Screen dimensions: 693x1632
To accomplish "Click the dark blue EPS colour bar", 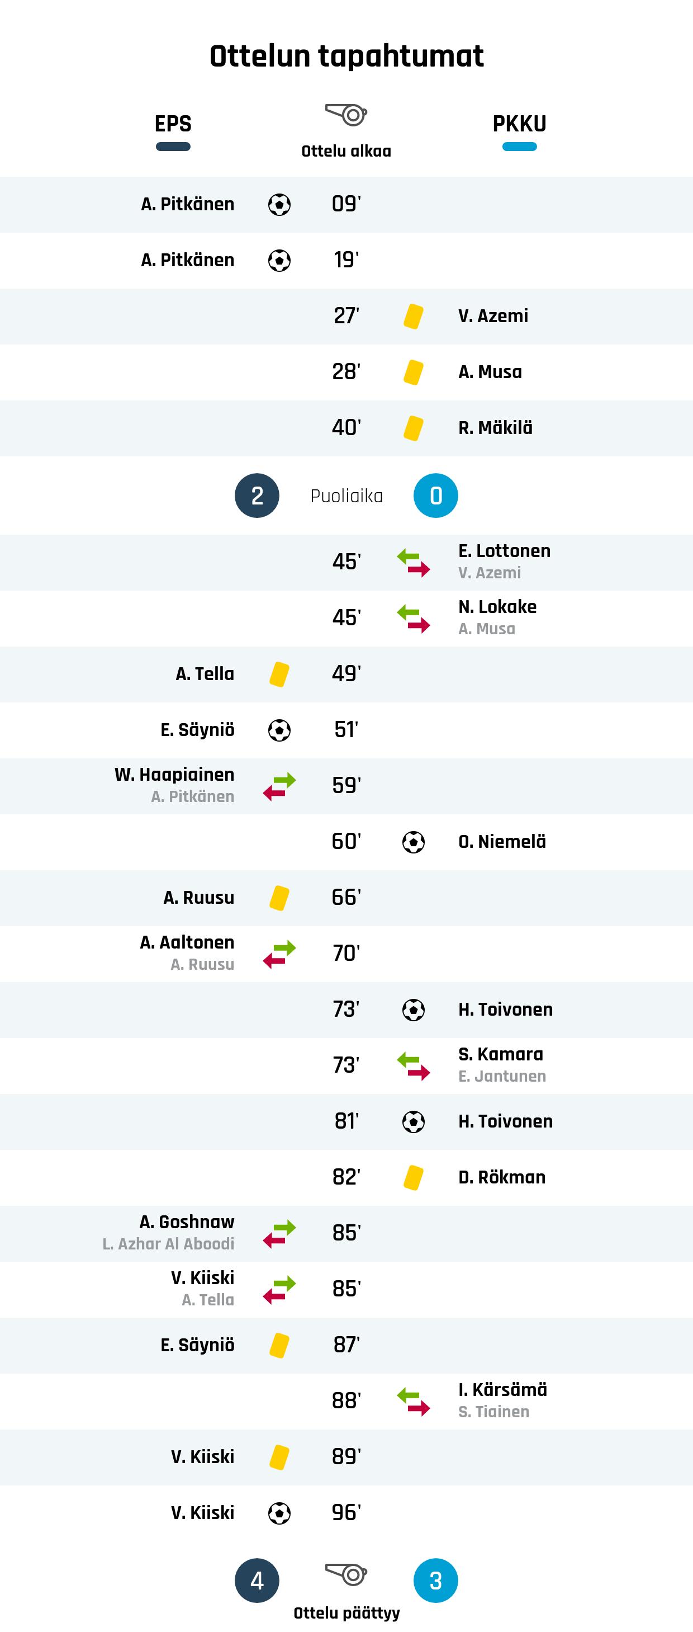I will coord(173,147).
